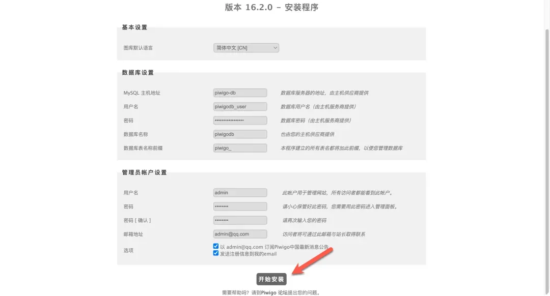Click the 数据库表名称前缀 prefix field piwigo_
550x296 pixels.
coord(240,147)
